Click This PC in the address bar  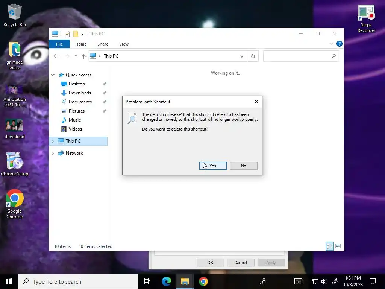(111, 56)
